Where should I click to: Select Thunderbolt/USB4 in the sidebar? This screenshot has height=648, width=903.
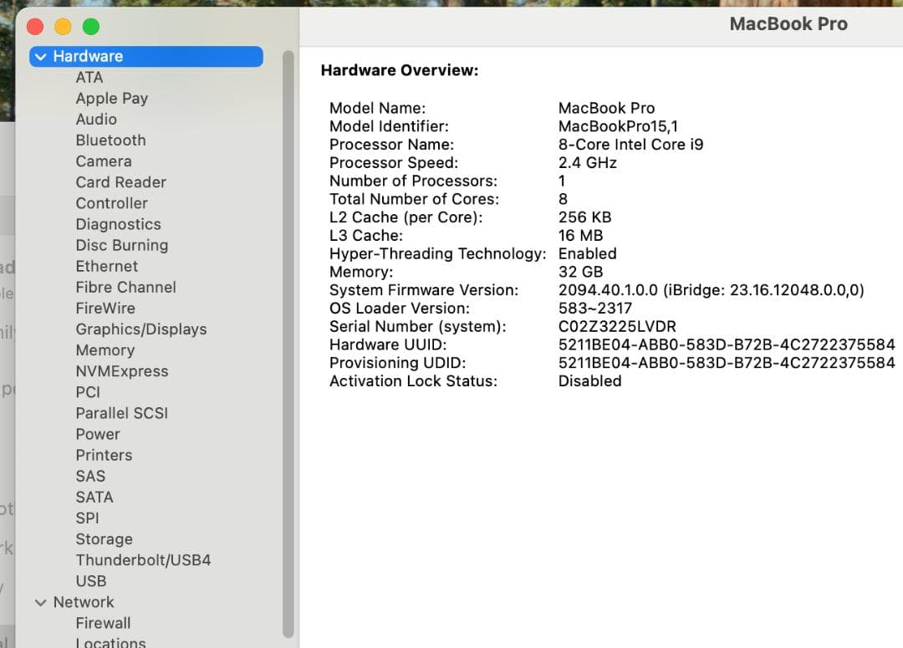pos(143,560)
